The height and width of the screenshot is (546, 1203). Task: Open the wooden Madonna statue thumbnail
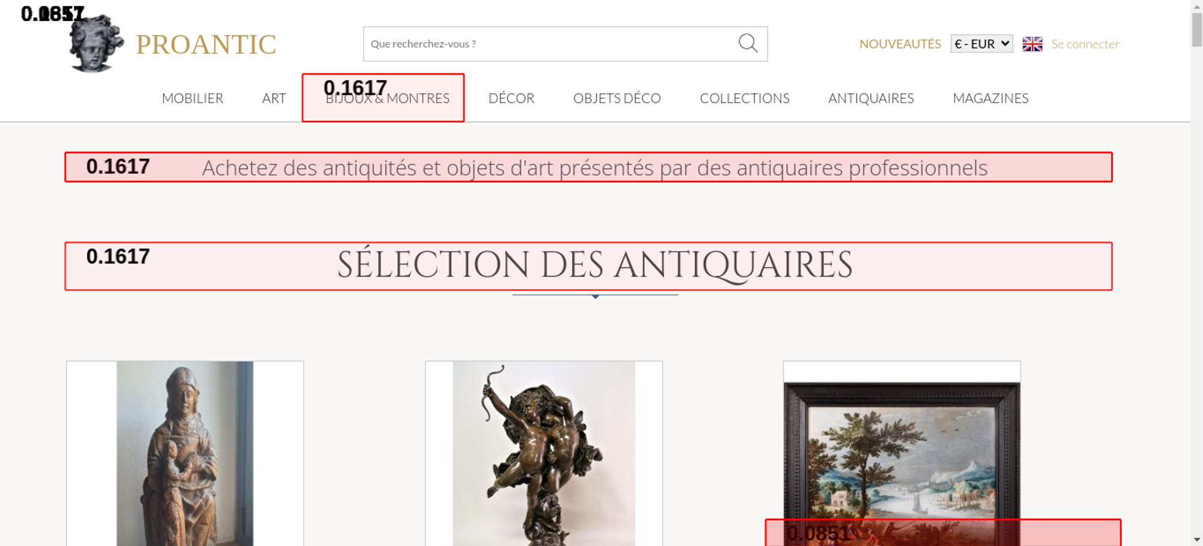185,454
